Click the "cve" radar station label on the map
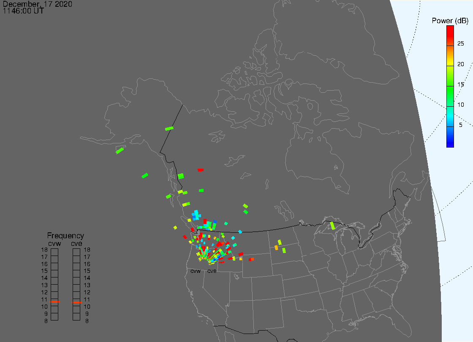 [x=212, y=271]
